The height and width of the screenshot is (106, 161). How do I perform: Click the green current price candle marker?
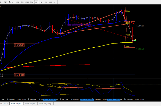tap(135, 40)
